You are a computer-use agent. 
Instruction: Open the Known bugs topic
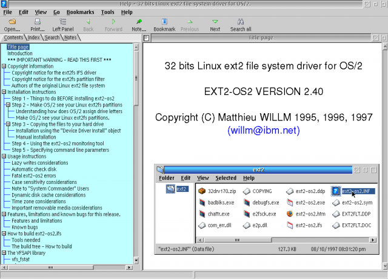coord(25,227)
